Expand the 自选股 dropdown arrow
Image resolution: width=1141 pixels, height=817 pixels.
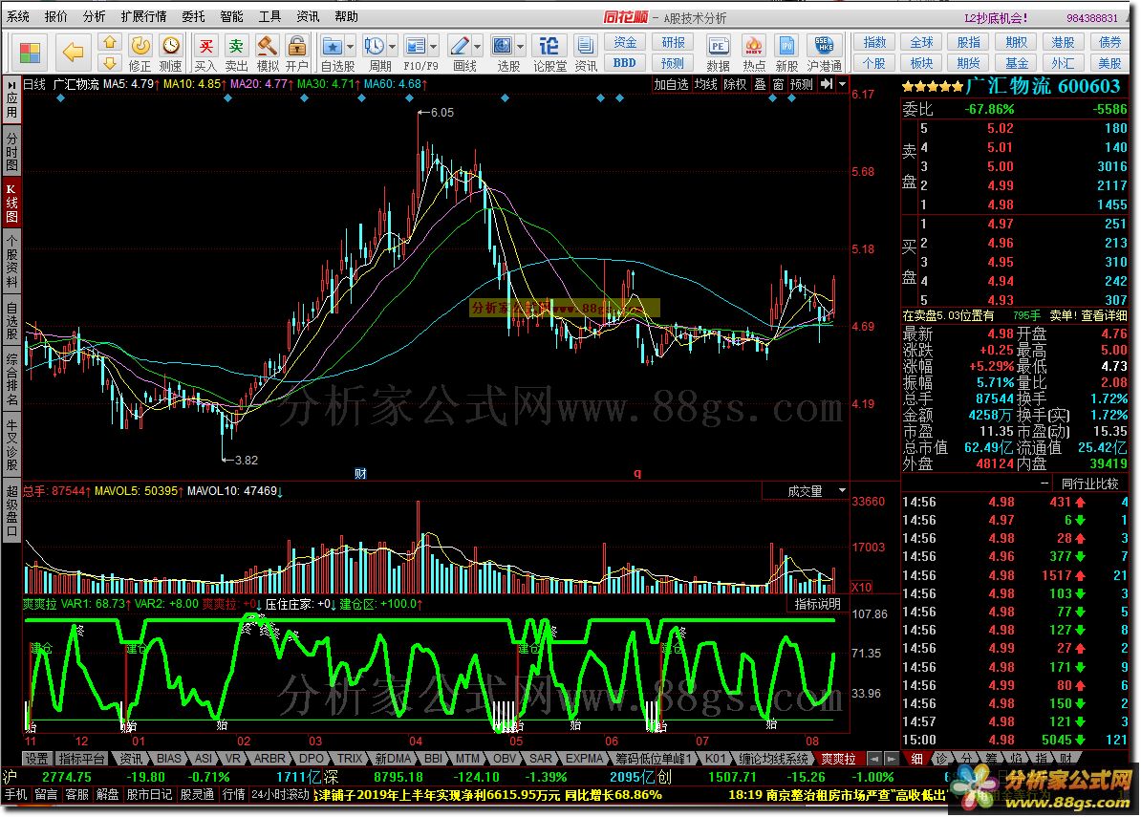350,47
